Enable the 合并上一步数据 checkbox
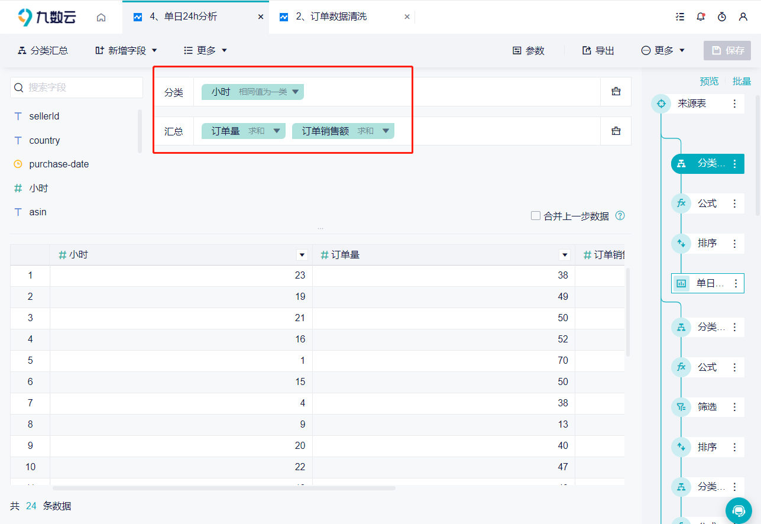761x524 pixels. pyautogui.click(x=536, y=216)
